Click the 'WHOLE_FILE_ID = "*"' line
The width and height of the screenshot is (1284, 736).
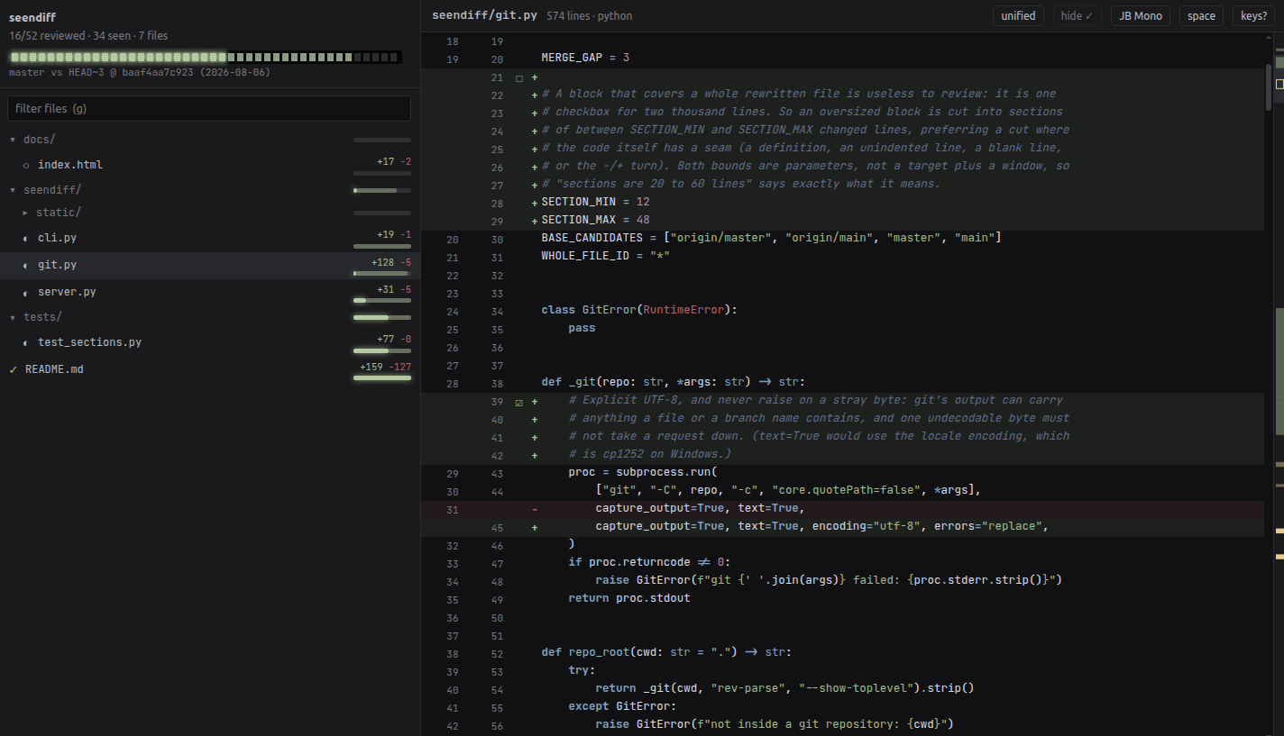click(x=605, y=256)
